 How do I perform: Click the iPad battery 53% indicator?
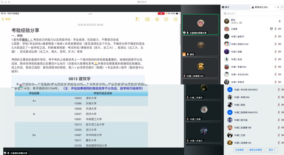click(176, 13)
